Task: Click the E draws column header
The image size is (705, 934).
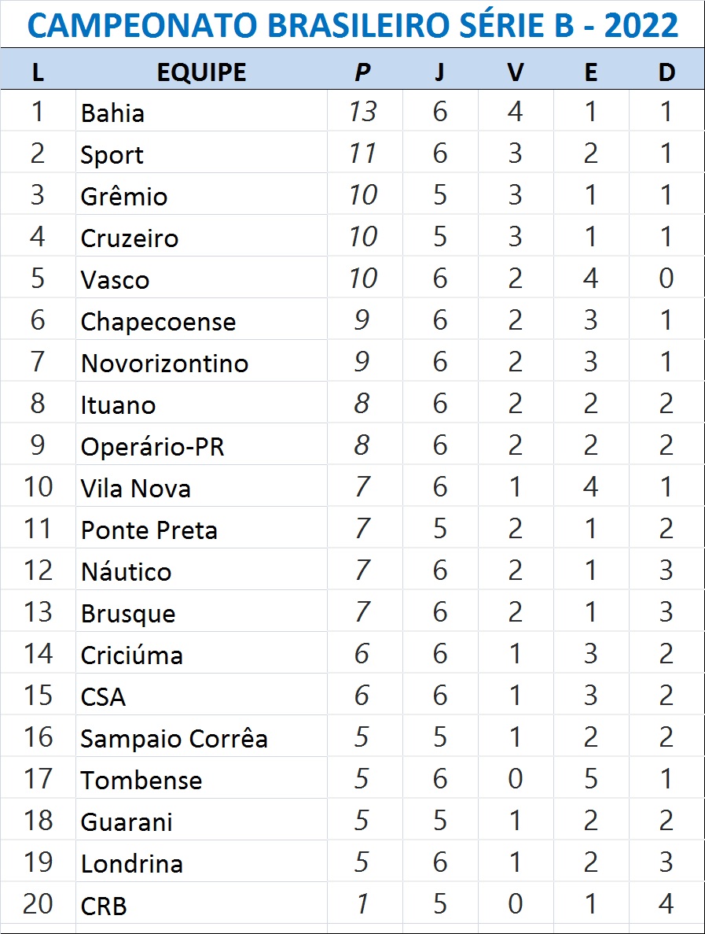Action: coord(591,72)
